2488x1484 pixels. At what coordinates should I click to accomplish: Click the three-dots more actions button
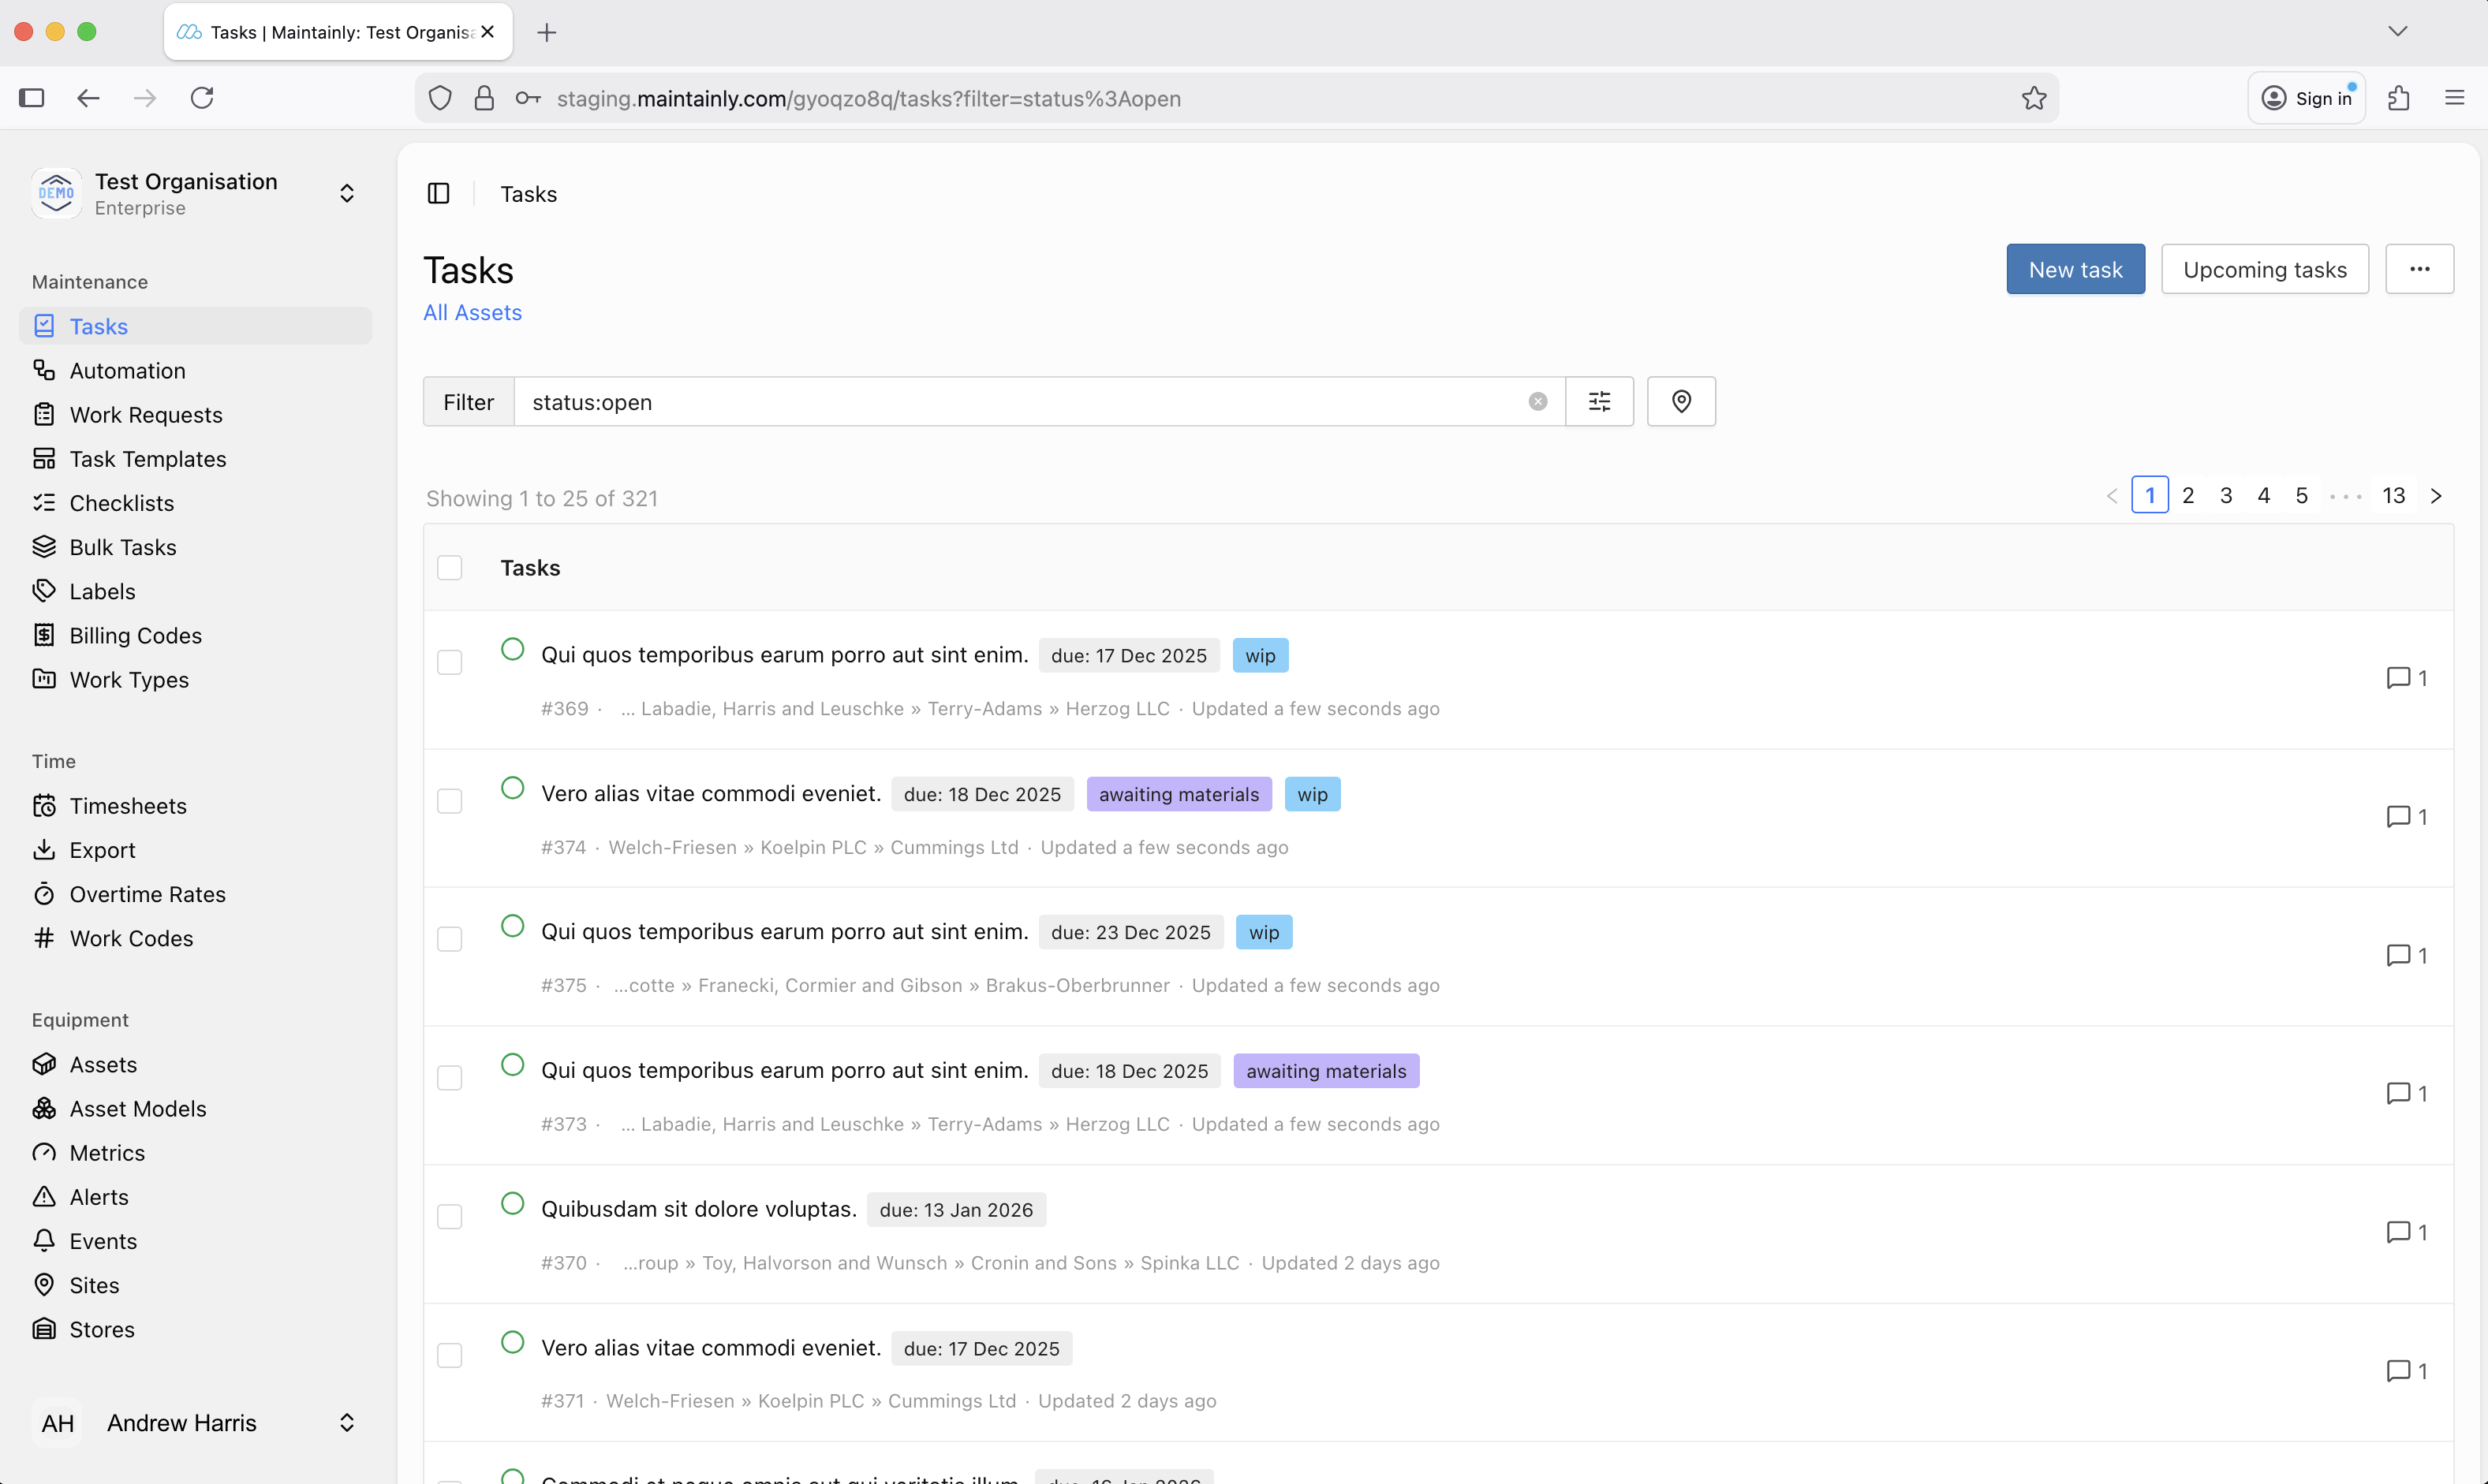(2418, 269)
